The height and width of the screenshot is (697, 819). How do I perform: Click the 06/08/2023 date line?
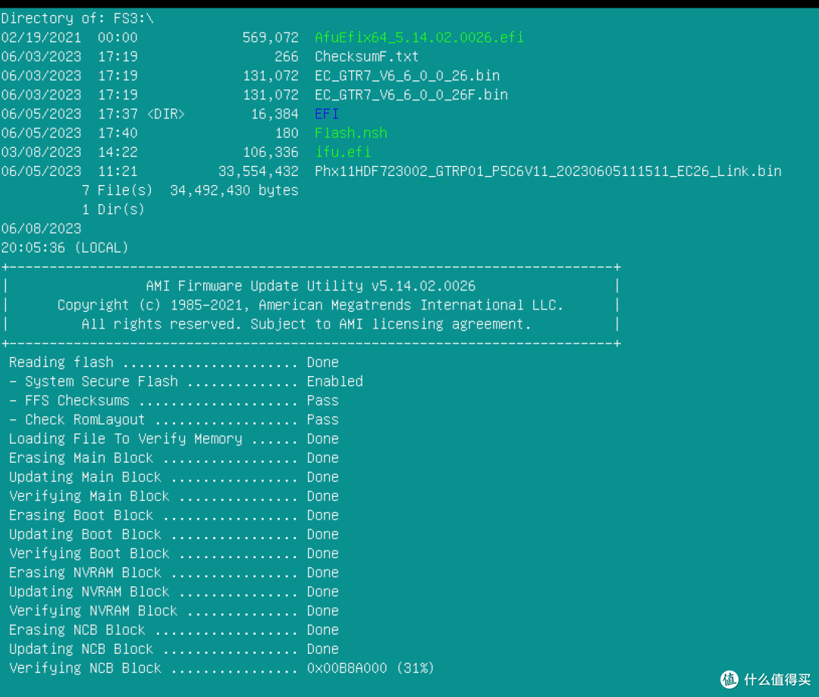[x=41, y=229]
